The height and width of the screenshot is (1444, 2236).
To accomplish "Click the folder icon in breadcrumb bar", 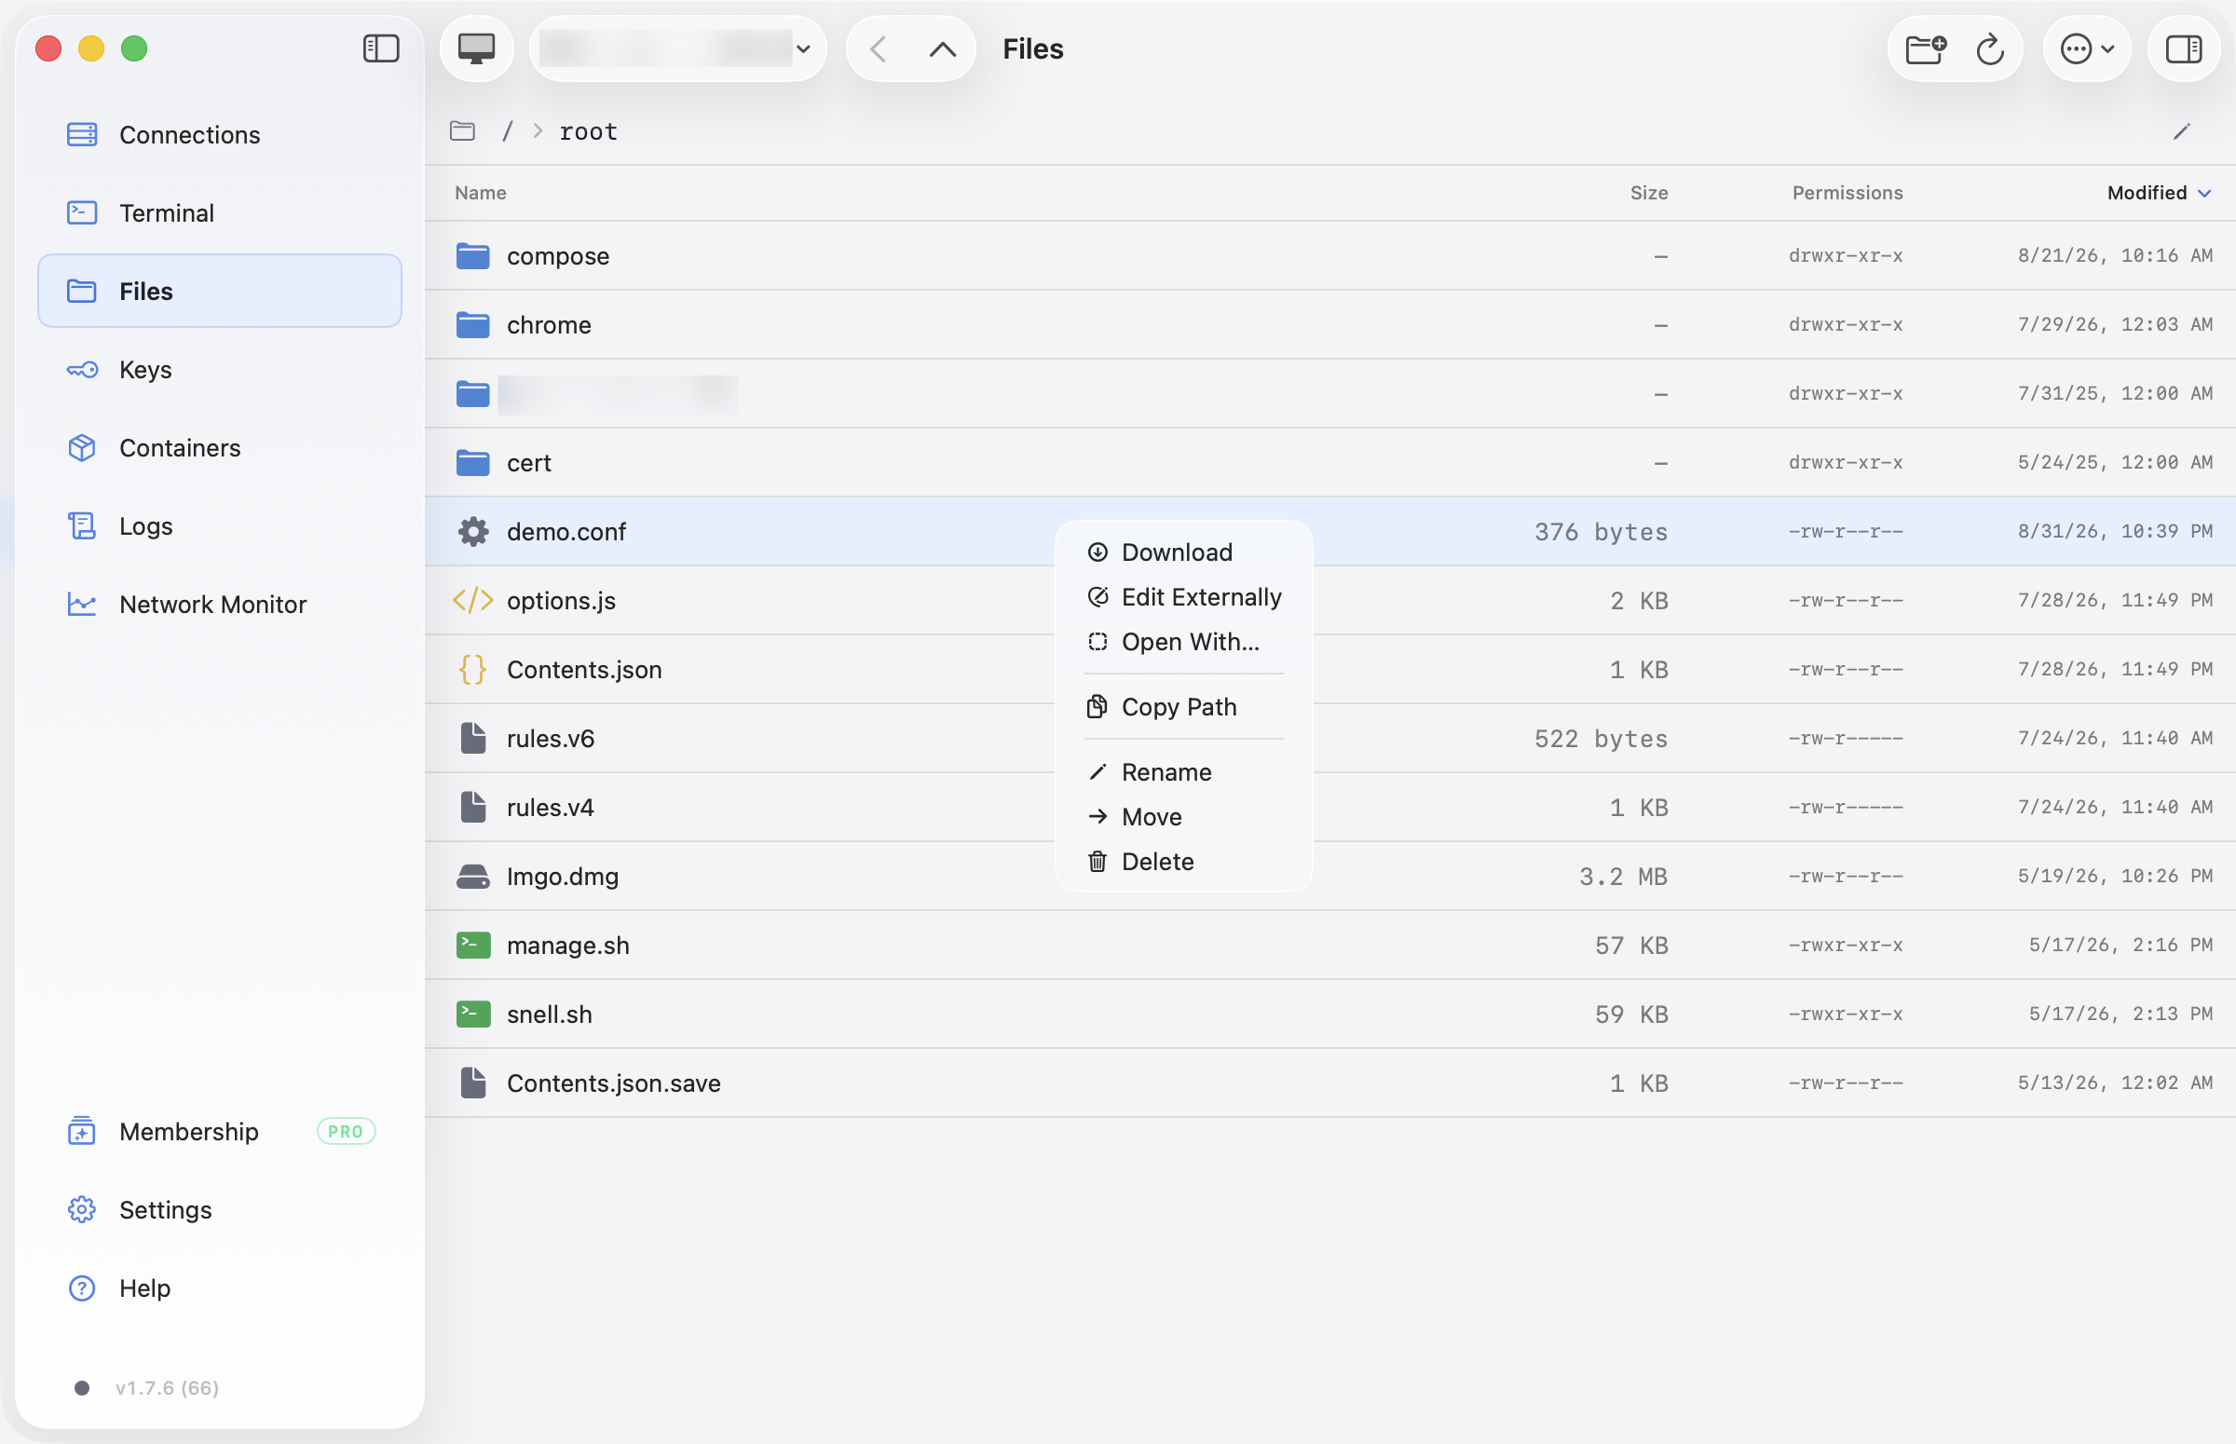I will pyautogui.click(x=462, y=131).
